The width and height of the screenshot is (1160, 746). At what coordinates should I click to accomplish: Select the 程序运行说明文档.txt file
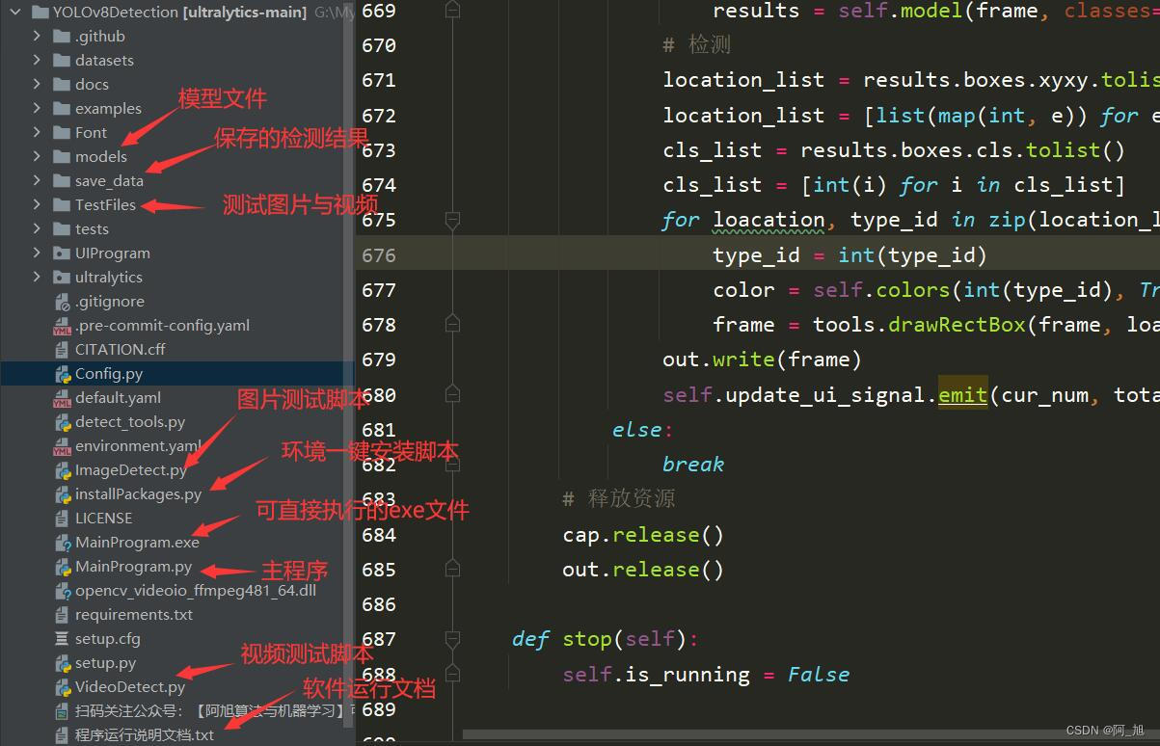click(145, 735)
